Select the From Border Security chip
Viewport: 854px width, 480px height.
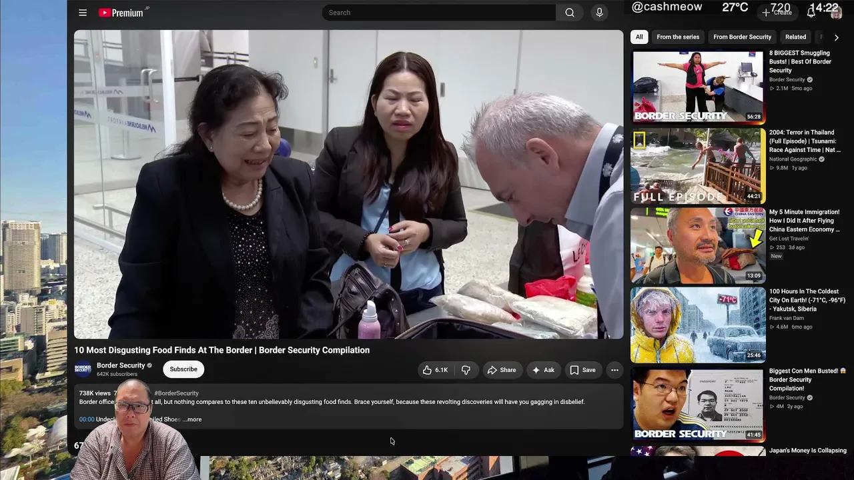point(742,37)
